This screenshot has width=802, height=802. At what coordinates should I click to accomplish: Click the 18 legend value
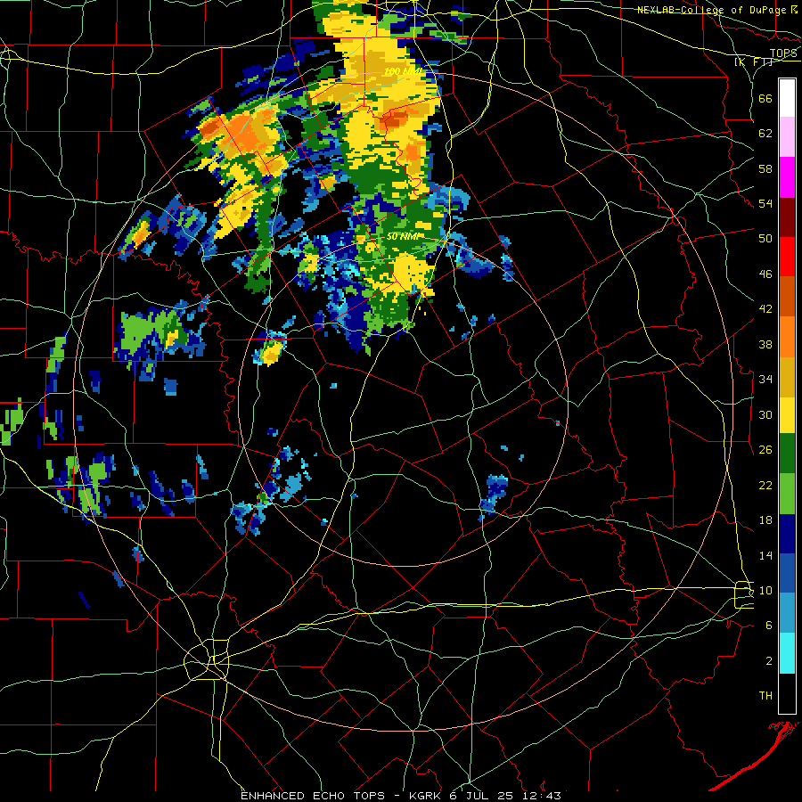tap(765, 520)
